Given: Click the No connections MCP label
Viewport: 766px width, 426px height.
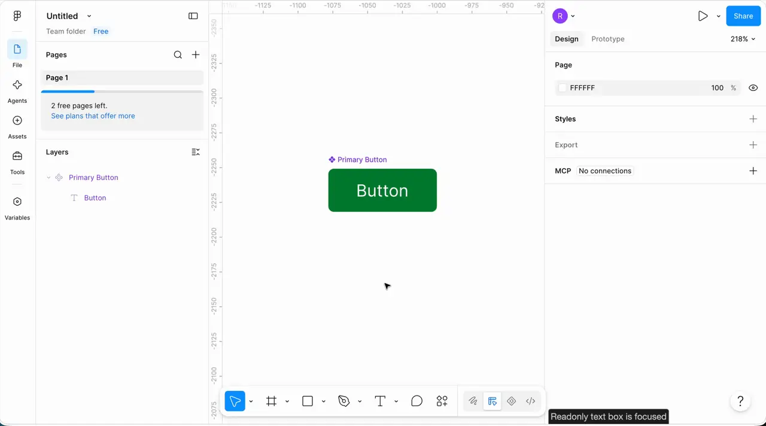Looking at the screenshot, I should tap(604, 171).
